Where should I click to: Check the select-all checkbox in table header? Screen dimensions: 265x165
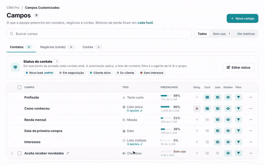[x=20, y=87]
